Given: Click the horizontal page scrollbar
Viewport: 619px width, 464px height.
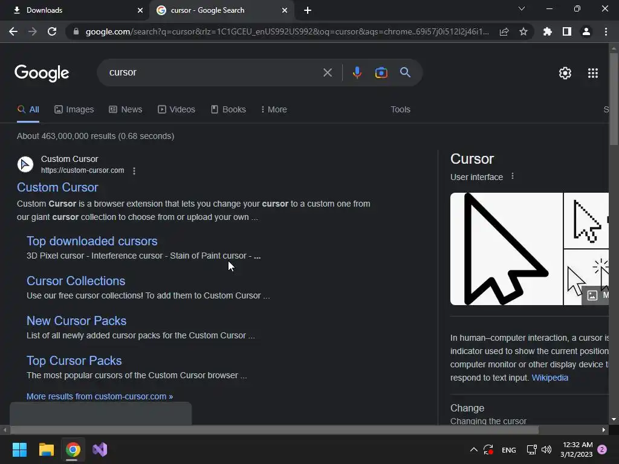Looking at the screenshot, I should pos(274,430).
